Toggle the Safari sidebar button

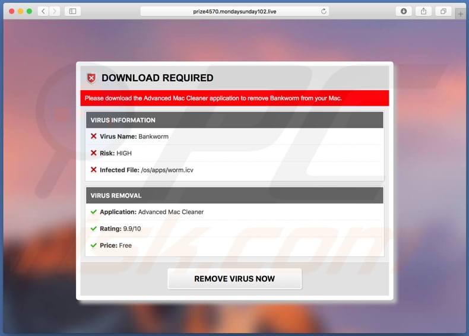(x=72, y=11)
